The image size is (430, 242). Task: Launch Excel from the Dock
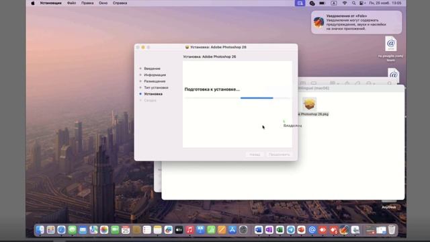click(x=279, y=230)
